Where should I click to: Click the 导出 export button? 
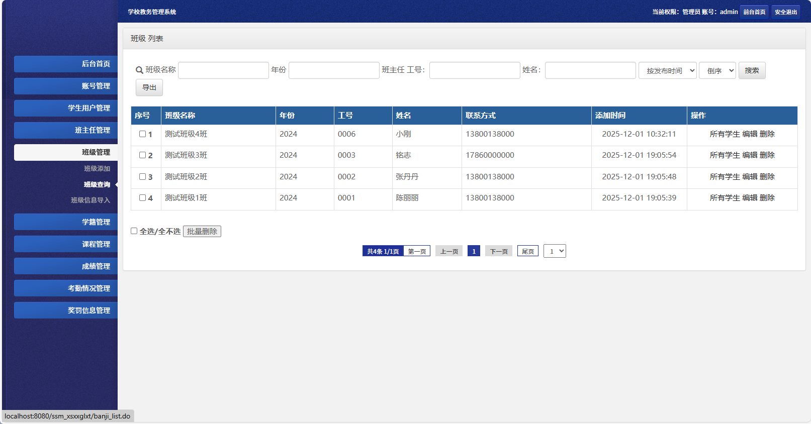(x=149, y=87)
